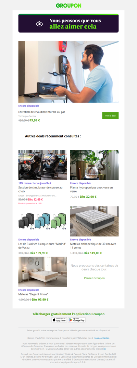The width and height of the screenshot is (137, 368).
Task: Open the orthopedic mattress image
Action: [x=94, y=221]
